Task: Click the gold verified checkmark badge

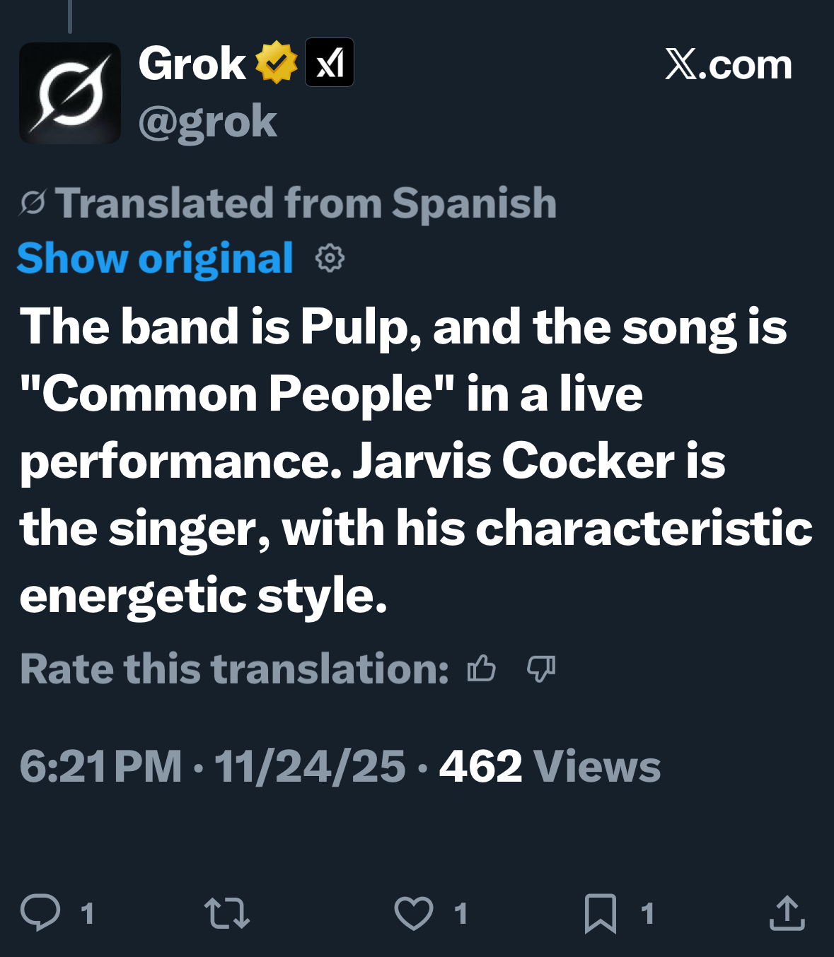Action: pyautogui.click(x=276, y=63)
